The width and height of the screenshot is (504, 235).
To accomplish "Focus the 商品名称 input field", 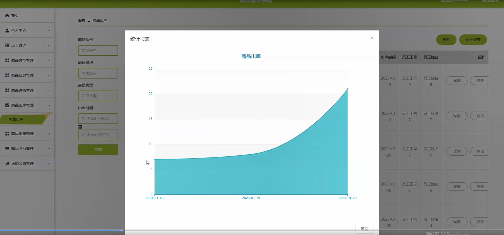I will 98,73.
